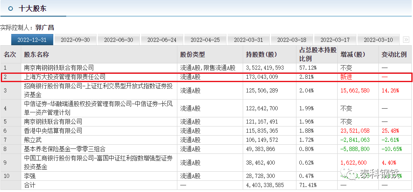Screen dimensions: 413x192
Task: Click holding value 106,149,572
Action: (x=262, y=140)
